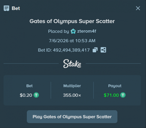Click the 355.00× multiplier value
The width and height of the screenshot is (146, 128).
pos(72,95)
